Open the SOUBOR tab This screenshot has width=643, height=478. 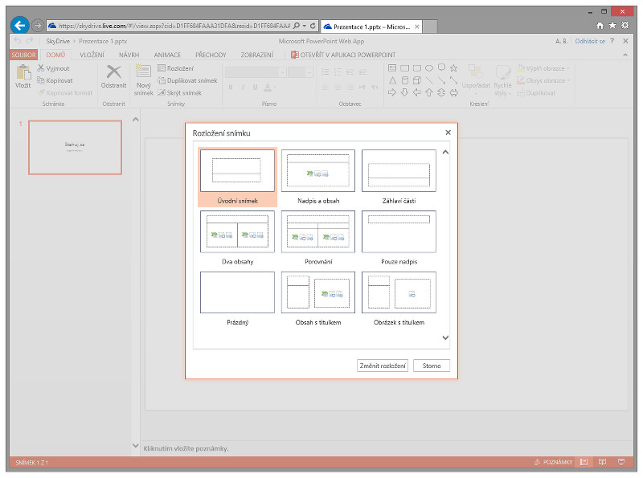point(23,55)
